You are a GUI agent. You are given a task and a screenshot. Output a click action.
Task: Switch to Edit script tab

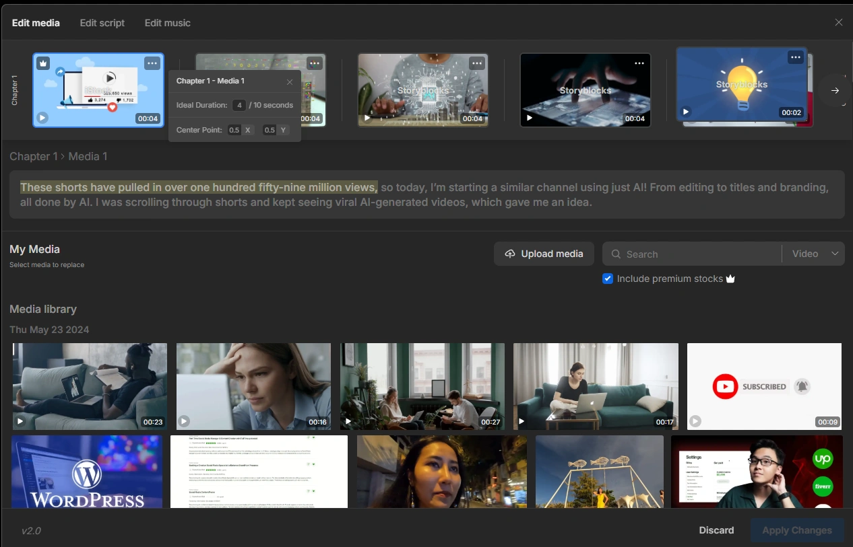point(102,23)
